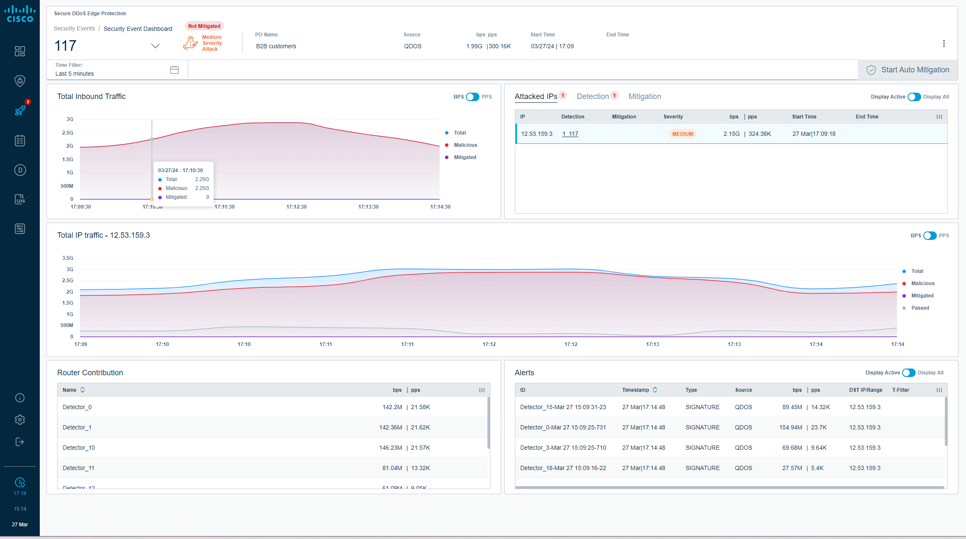Select alert Detector_3-Mar 27 15:09:25-710

tap(730, 448)
